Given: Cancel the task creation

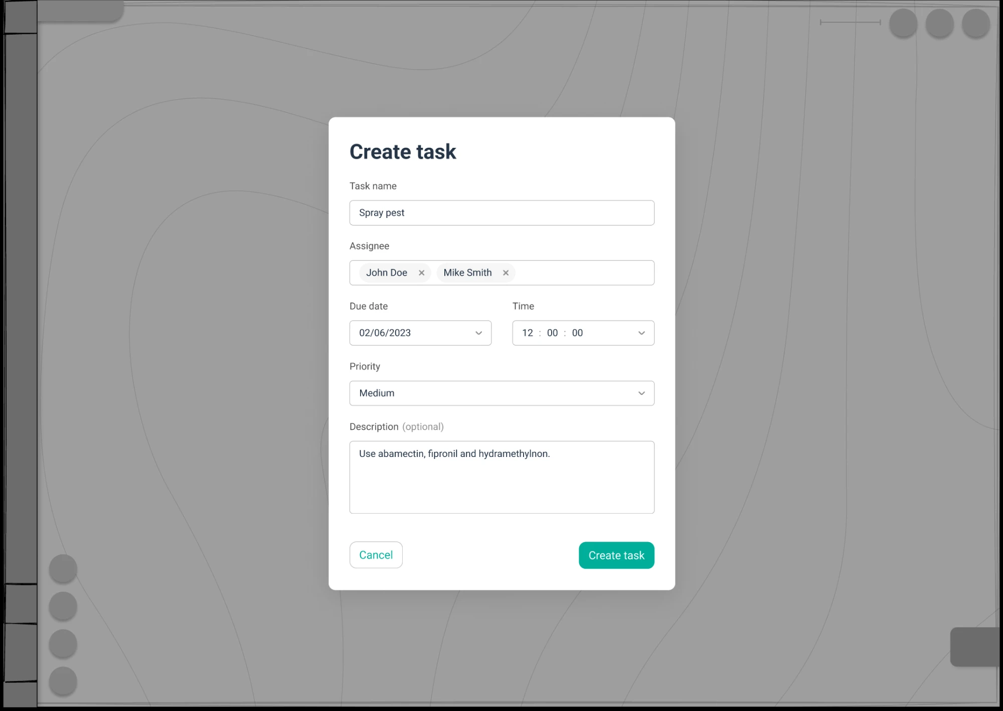Looking at the screenshot, I should 376,555.
